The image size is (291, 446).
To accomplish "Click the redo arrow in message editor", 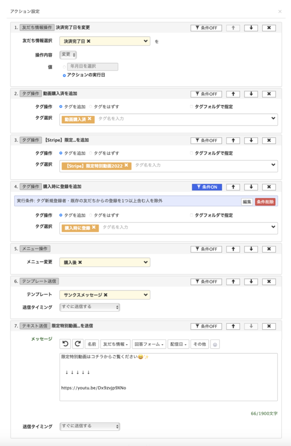I will tap(77, 344).
